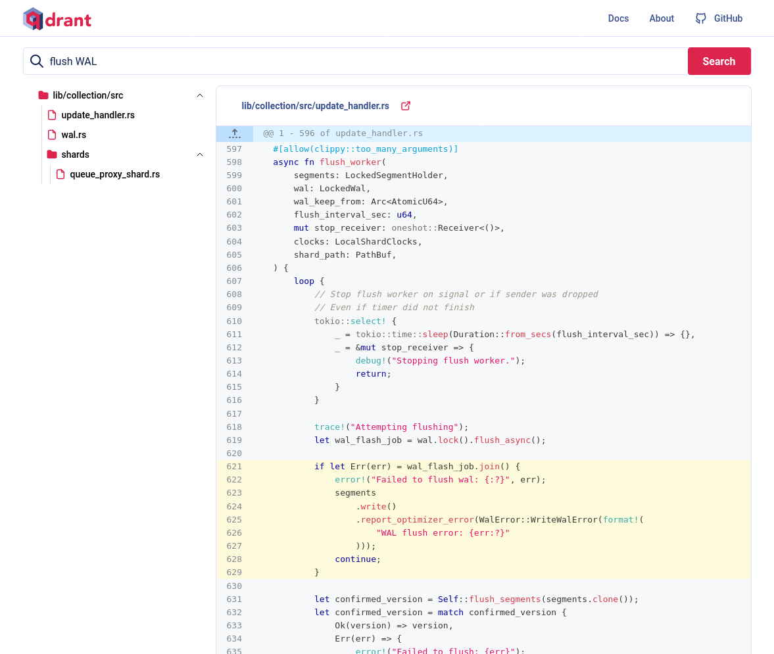Go to the GitHub link
The height and width of the screenshot is (654, 774).
(x=728, y=18)
